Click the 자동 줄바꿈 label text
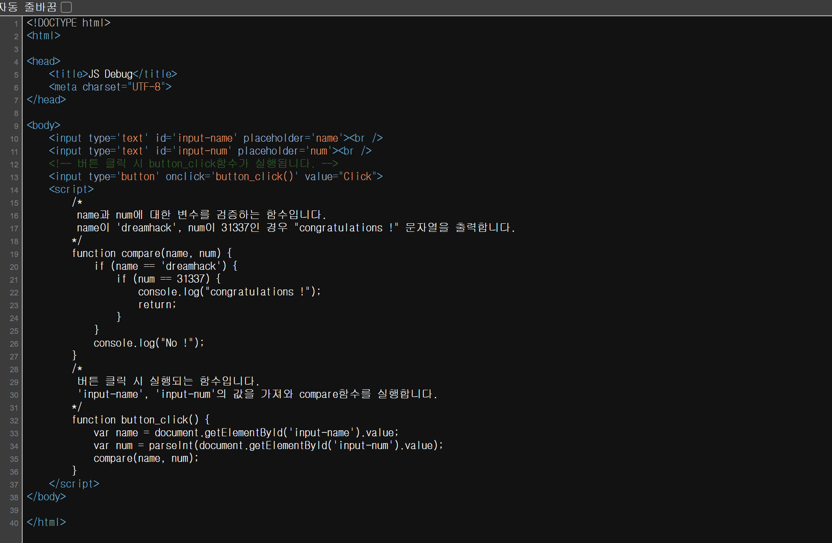832x543 pixels. click(28, 7)
